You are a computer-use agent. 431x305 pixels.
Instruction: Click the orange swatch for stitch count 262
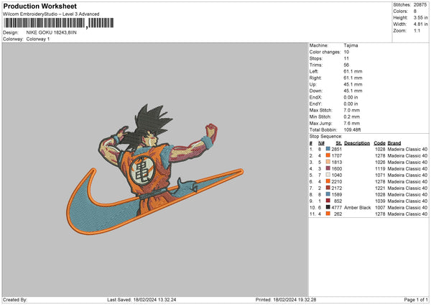328,214
